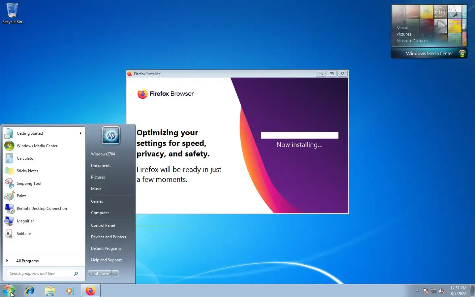Open Windows2704 user folder
Viewport: 475px width, 297px height.
[x=103, y=154]
